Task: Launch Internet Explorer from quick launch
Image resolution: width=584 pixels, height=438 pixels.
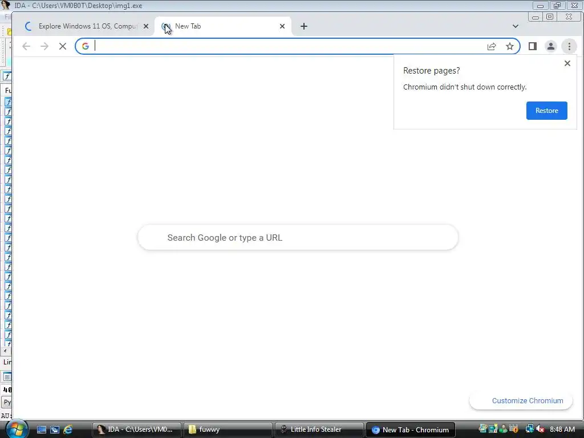Action: (x=68, y=430)
